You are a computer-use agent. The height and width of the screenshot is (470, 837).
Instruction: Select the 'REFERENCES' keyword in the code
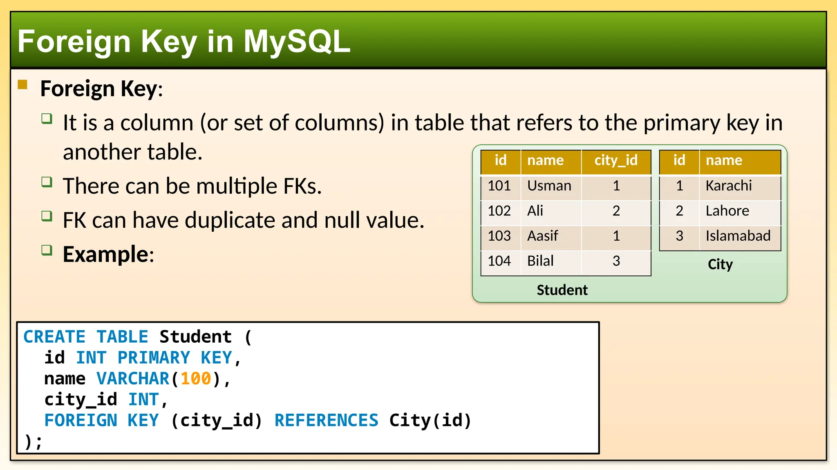click(326, 421)
